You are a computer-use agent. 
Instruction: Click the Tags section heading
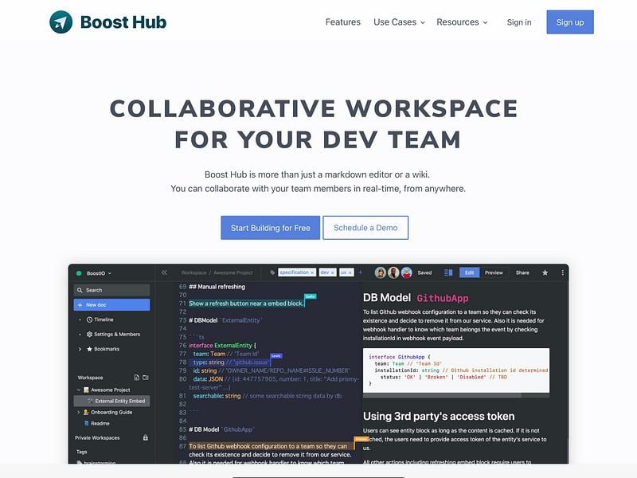(82, 452)
